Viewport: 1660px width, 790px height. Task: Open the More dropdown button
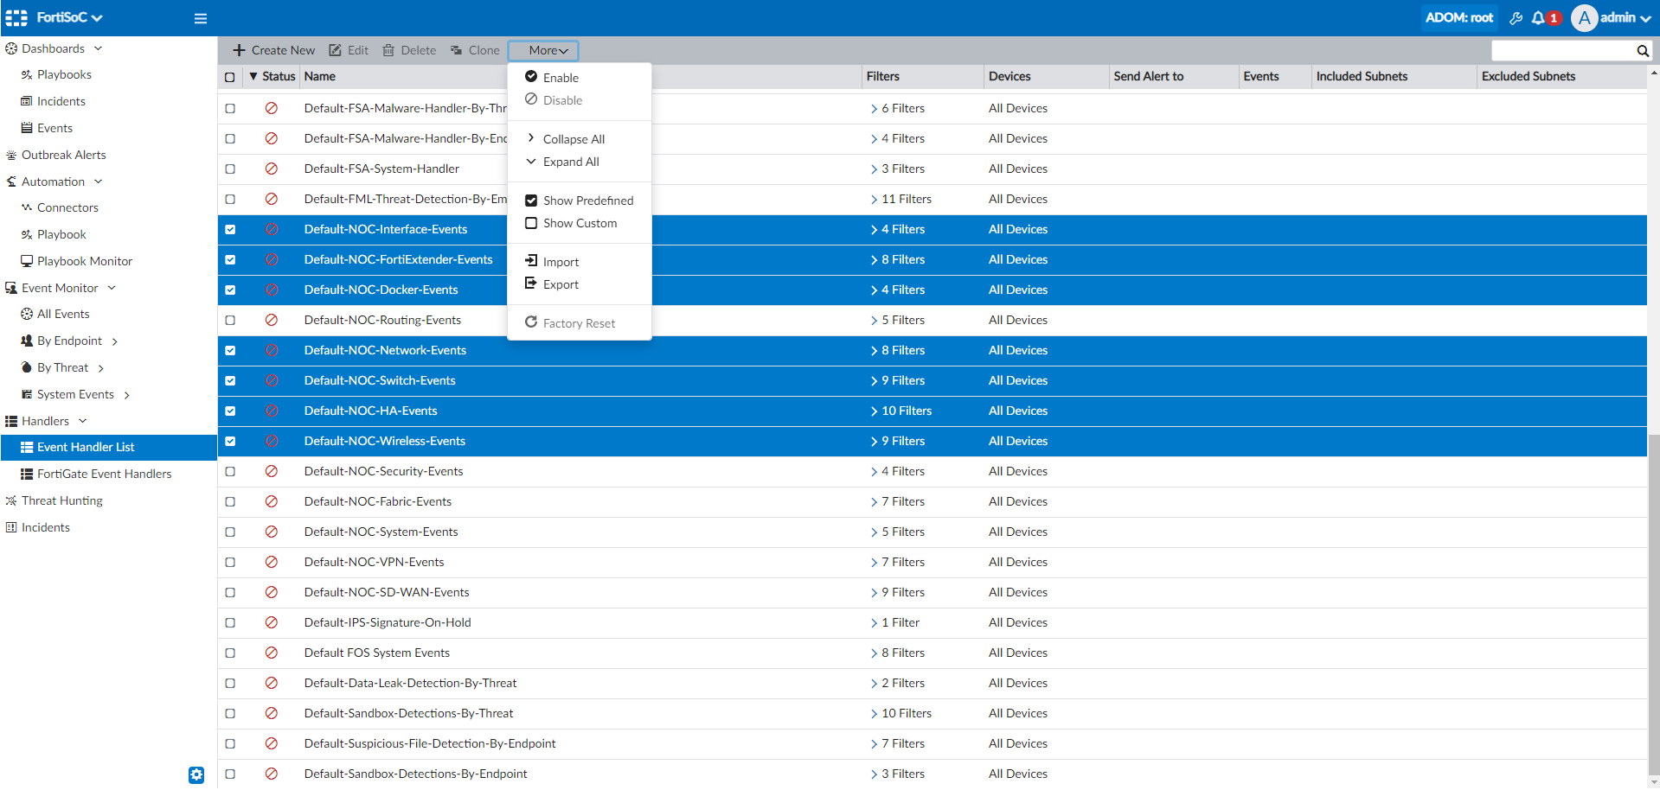(x=543, y=50)
